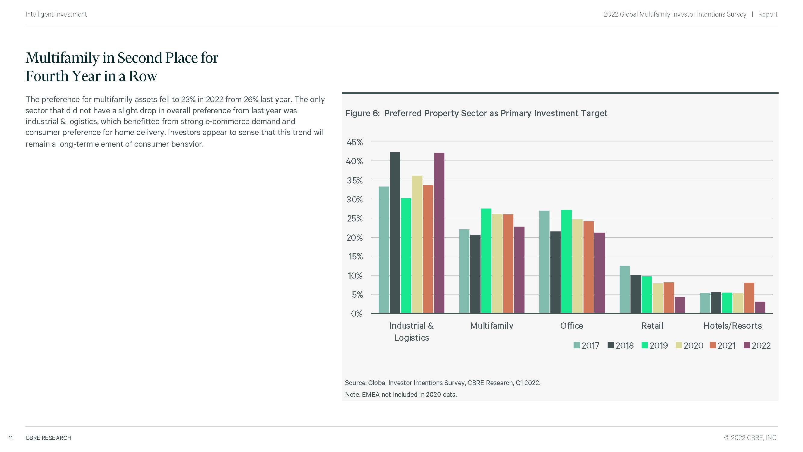Select the 2019 legend swatch

click(645, 345)
